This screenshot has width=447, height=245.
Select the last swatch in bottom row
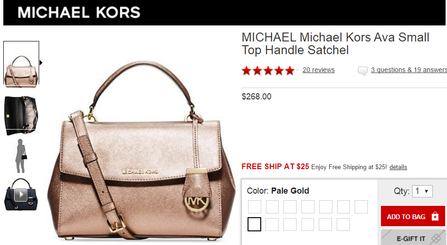point(343,224)
